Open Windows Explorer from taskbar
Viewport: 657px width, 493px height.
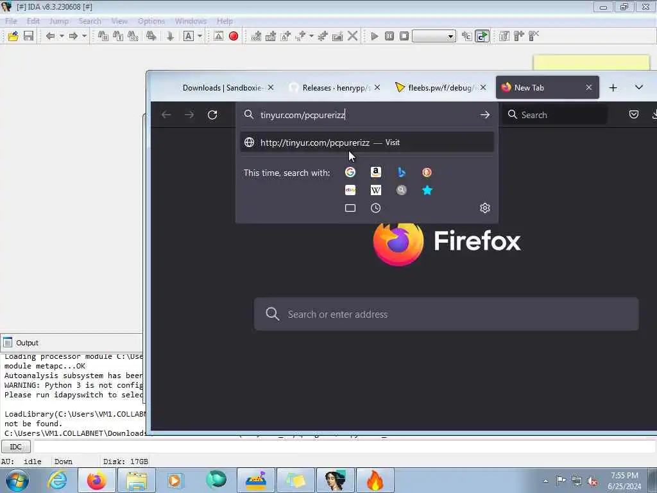click(137, 480)
